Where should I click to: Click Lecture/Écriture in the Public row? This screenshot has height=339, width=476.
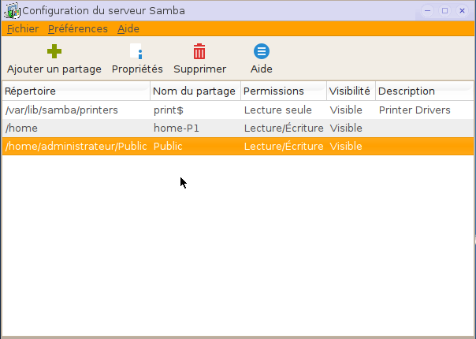pos(284,147)
